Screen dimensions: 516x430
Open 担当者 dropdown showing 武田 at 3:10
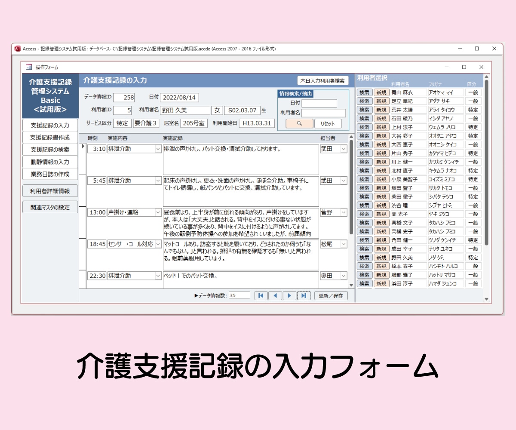tap(344, 149)
